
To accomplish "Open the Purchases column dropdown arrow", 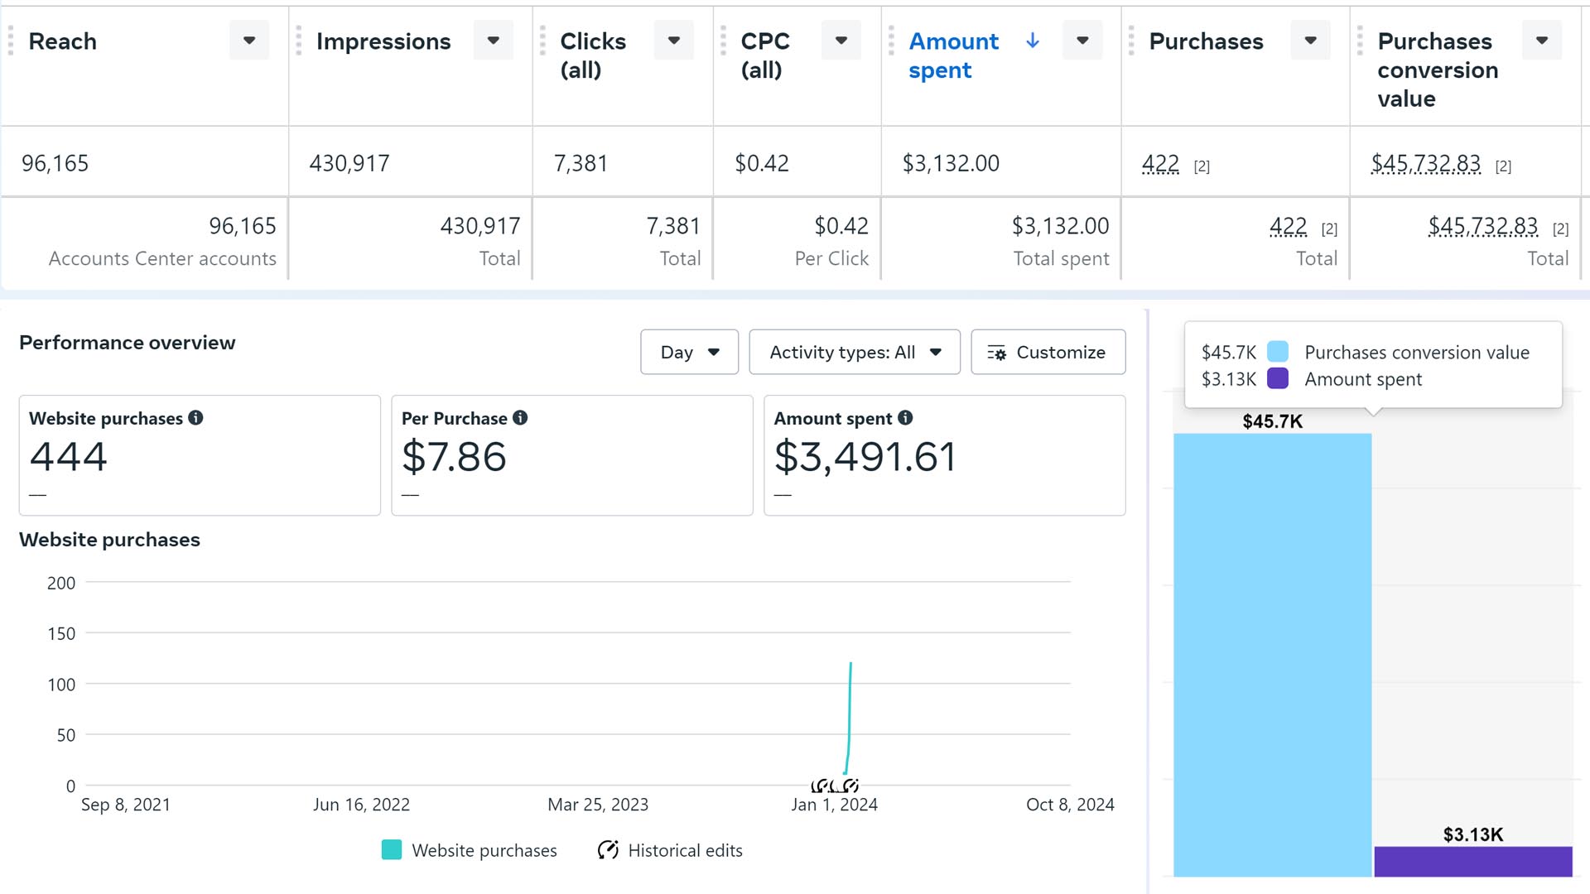I will (x=1311, y=41).
